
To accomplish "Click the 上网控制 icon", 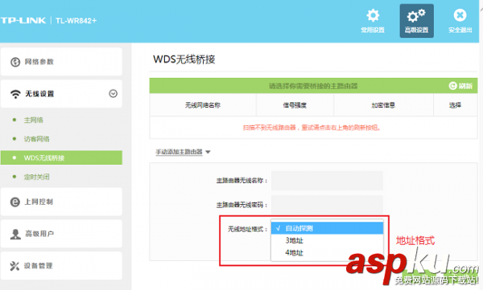I will pyautogui.click(x=15, y=202).
